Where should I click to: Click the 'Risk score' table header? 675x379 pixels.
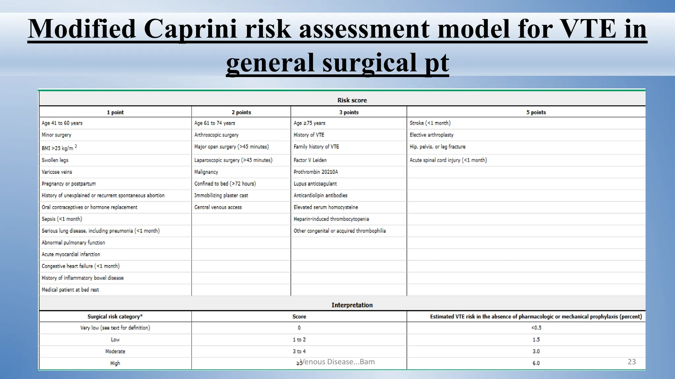[x=352, y=100]
